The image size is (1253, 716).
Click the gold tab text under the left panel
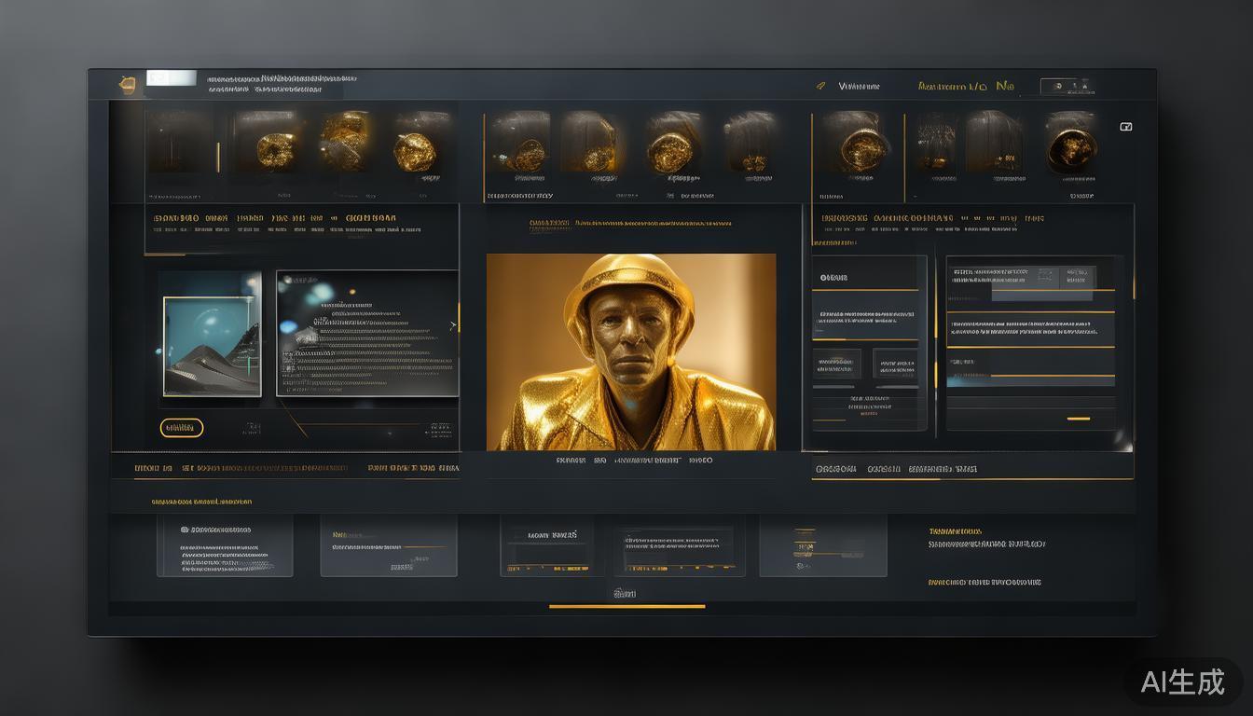pyautogui.click(x=241, y=468)
